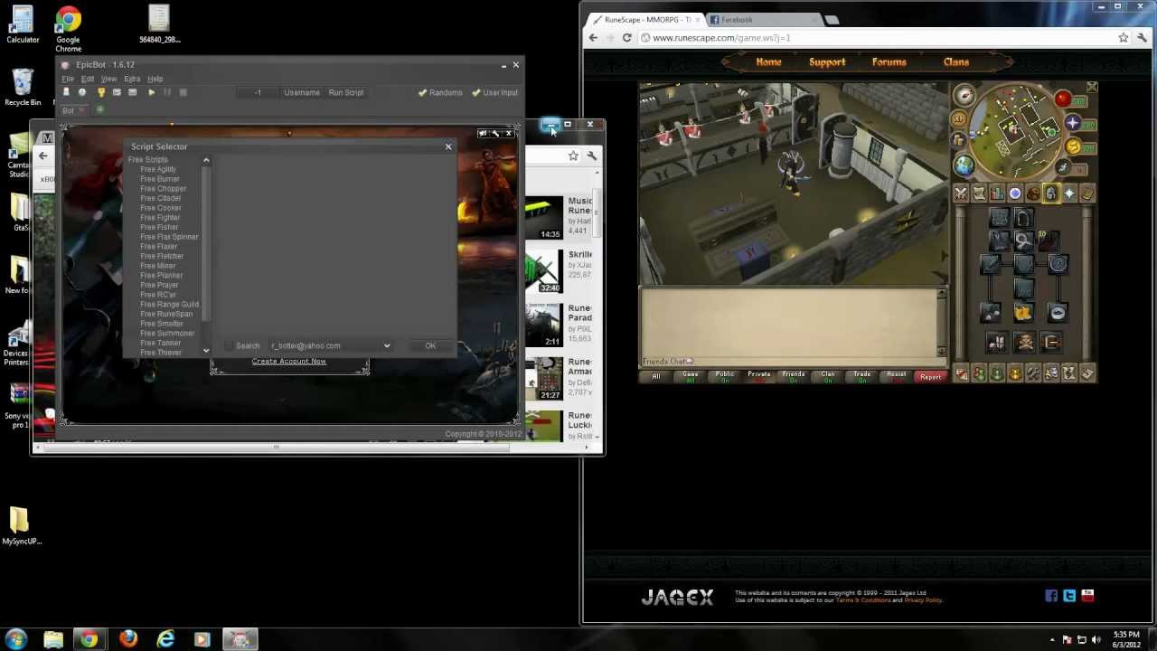
Task: Click the Username button in EpicBot toolbar
Action: (302, 92)
